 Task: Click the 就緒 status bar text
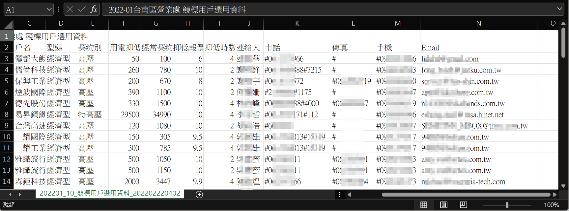[9, 205]
